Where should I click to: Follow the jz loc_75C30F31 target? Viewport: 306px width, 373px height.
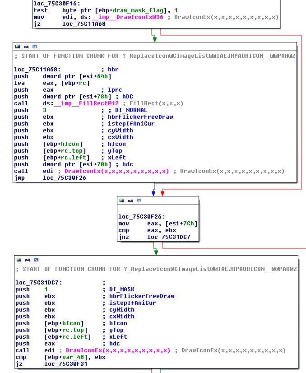pyautogui.click(x=66, y=364)
